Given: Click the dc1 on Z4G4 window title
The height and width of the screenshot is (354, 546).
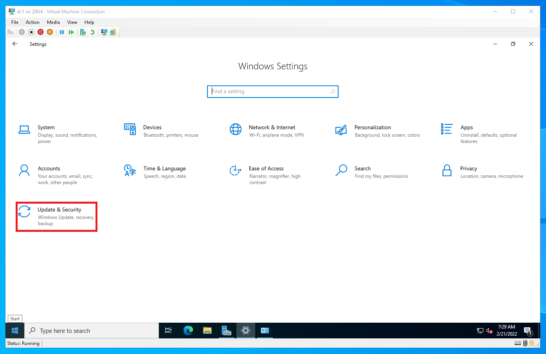Looking at the screenshot, I should pyautogui.click(x=61, y=12).
